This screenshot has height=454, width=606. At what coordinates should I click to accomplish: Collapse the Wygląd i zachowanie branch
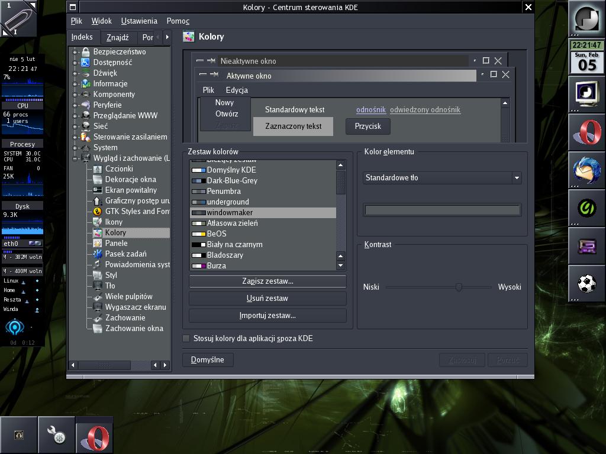tap(75, 158)
